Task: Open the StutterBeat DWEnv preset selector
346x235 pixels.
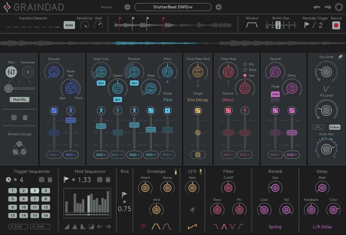Action: [173, 7]
